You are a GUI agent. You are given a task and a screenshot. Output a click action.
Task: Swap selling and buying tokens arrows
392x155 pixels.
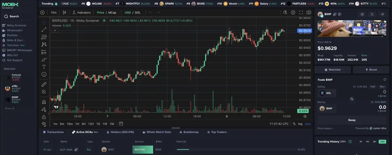coord(352,99)
